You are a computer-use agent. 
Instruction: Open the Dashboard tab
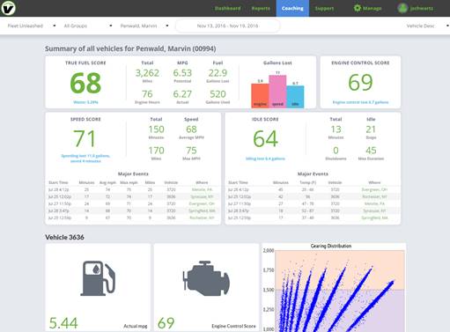point(228,8)
